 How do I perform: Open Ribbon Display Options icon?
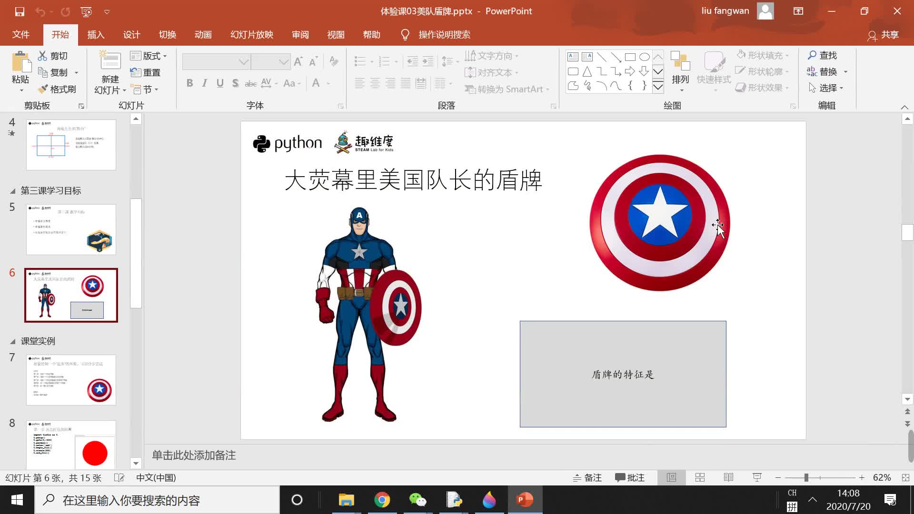pos(798,11)
